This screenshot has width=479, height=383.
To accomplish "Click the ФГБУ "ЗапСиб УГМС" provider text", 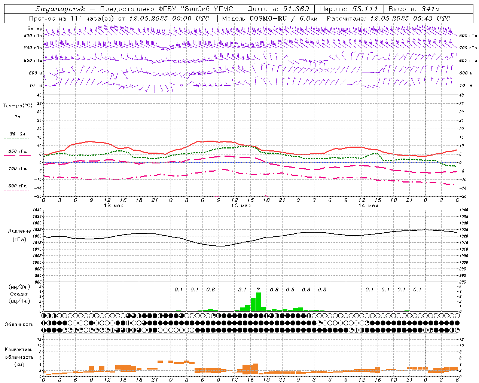I will point(198,9).
